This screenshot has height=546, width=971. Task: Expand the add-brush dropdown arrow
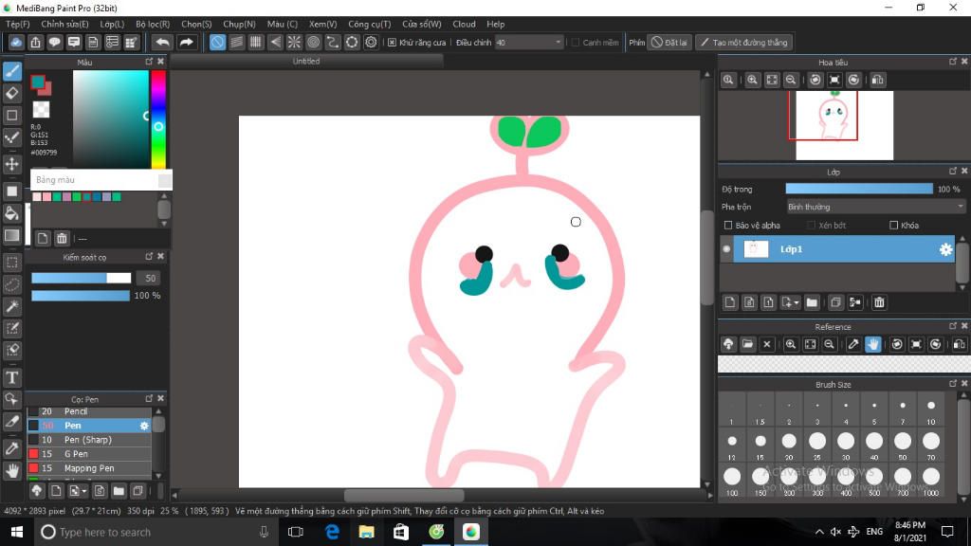[84, 491]
